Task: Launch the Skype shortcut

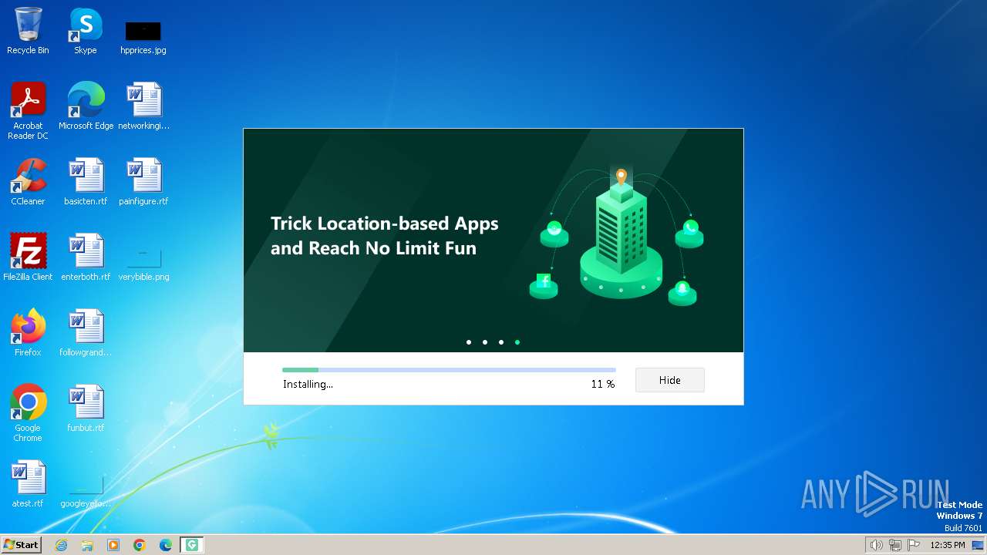Action: 86,31
